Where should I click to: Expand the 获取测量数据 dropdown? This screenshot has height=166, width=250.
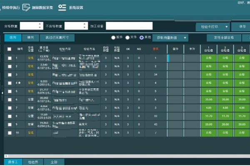185,38
